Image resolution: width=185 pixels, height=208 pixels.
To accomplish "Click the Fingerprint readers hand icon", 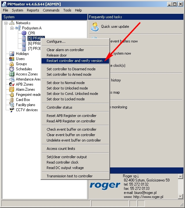I will (12, 95).
